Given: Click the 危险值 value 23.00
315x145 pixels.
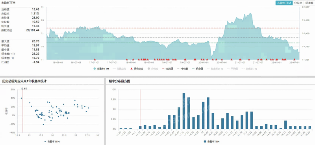Looking at the screenshot, I should (35, 18).
